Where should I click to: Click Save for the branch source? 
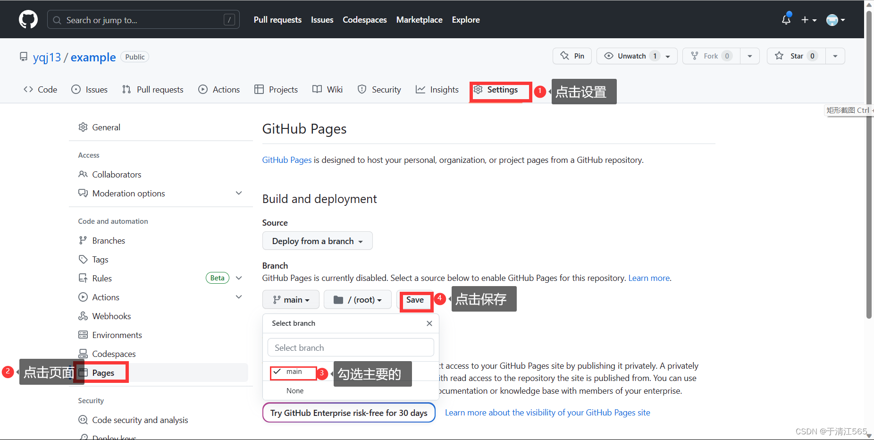pos(415,300)
